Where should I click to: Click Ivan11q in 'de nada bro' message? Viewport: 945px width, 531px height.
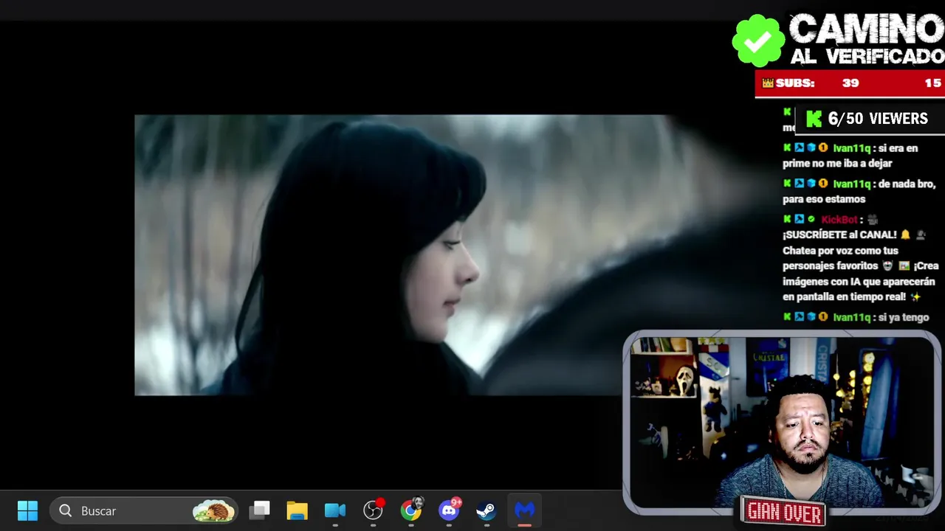point(851,184)
